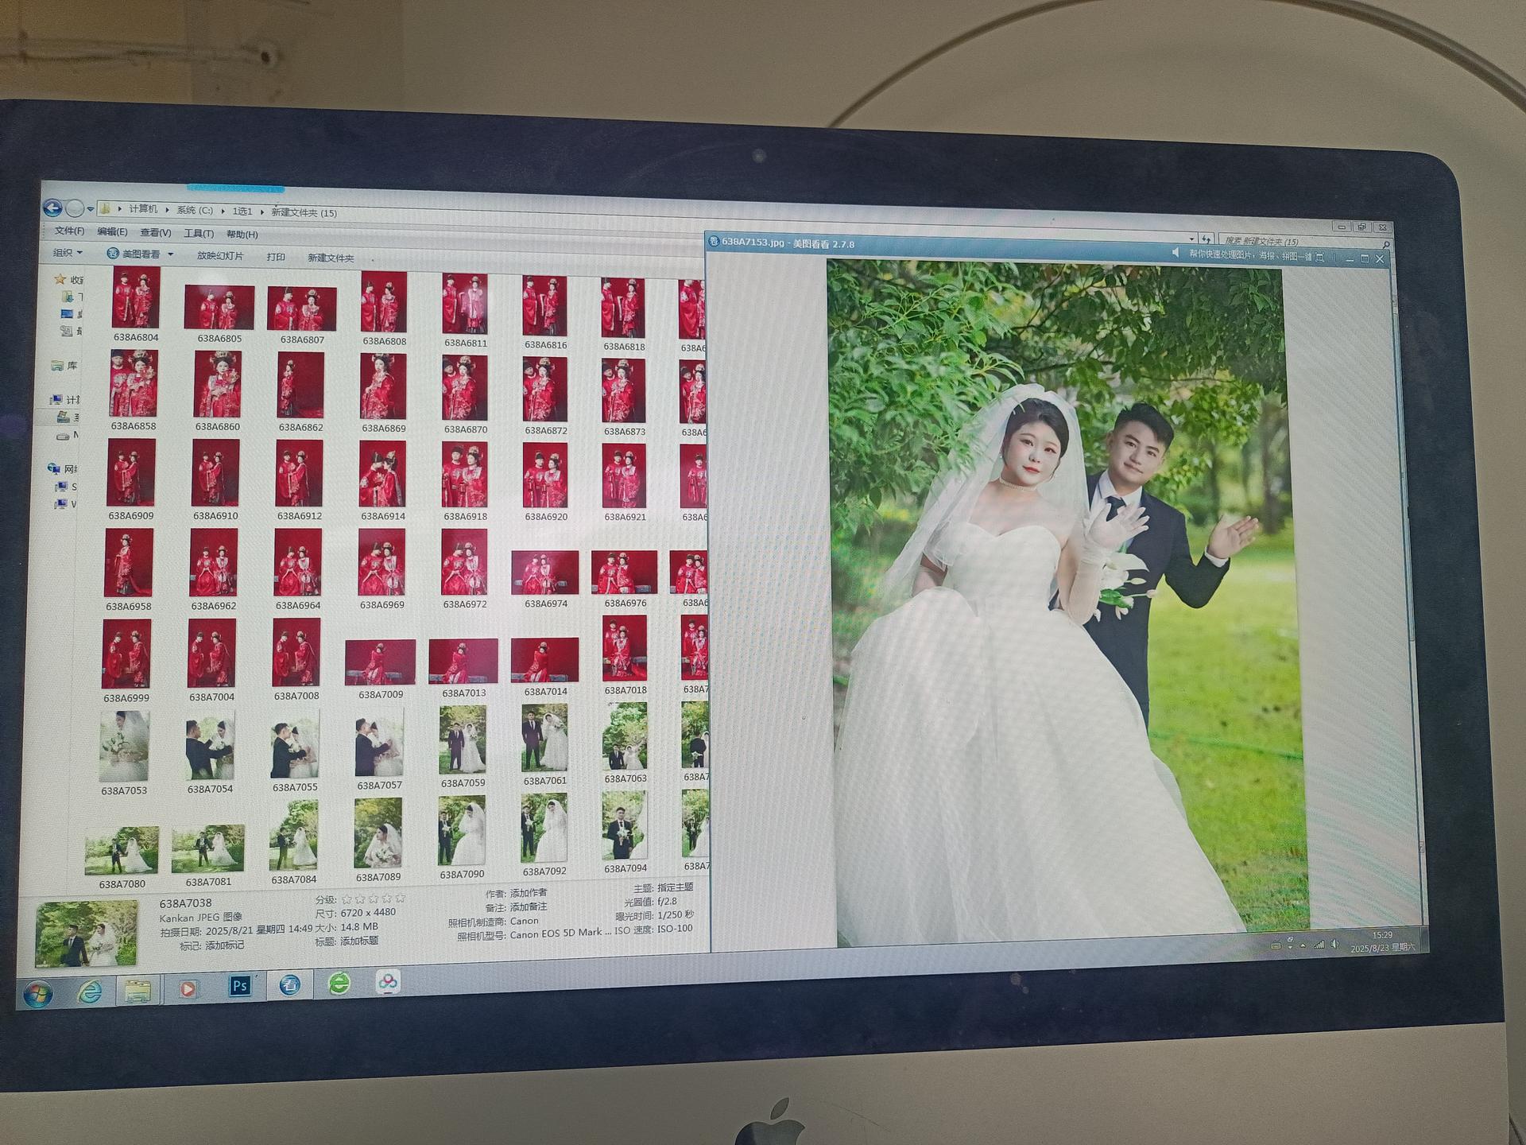Click the file name 638A7080

coord(122,883)
